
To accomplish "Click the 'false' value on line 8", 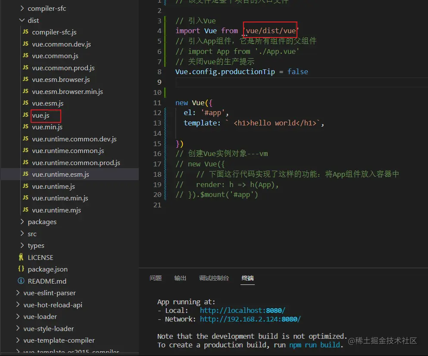I will 297,72.
